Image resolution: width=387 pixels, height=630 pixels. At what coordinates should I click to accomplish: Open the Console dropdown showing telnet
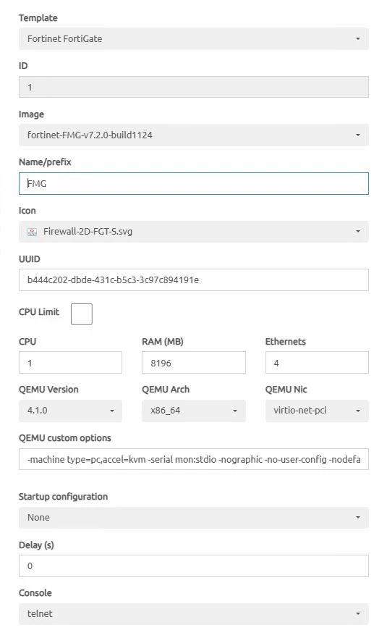[194, 614]
